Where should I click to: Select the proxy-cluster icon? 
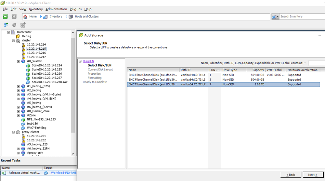point(18,132)
